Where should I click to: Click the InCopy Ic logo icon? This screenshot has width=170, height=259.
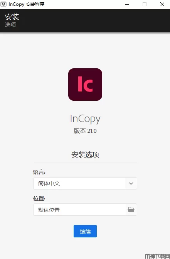[85, 85]
